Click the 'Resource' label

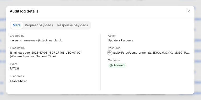click(114, 48)
